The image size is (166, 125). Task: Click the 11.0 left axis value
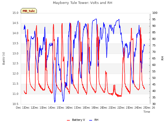(x=16, y=94)
